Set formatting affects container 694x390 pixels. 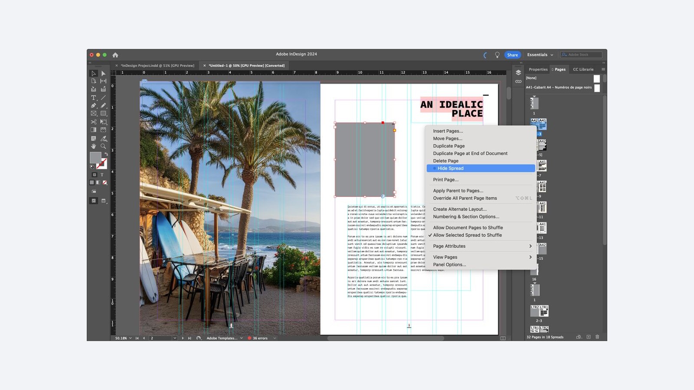click(94, 175)
